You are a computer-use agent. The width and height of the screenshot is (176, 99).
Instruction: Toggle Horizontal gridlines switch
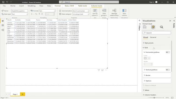click(168, 52)
